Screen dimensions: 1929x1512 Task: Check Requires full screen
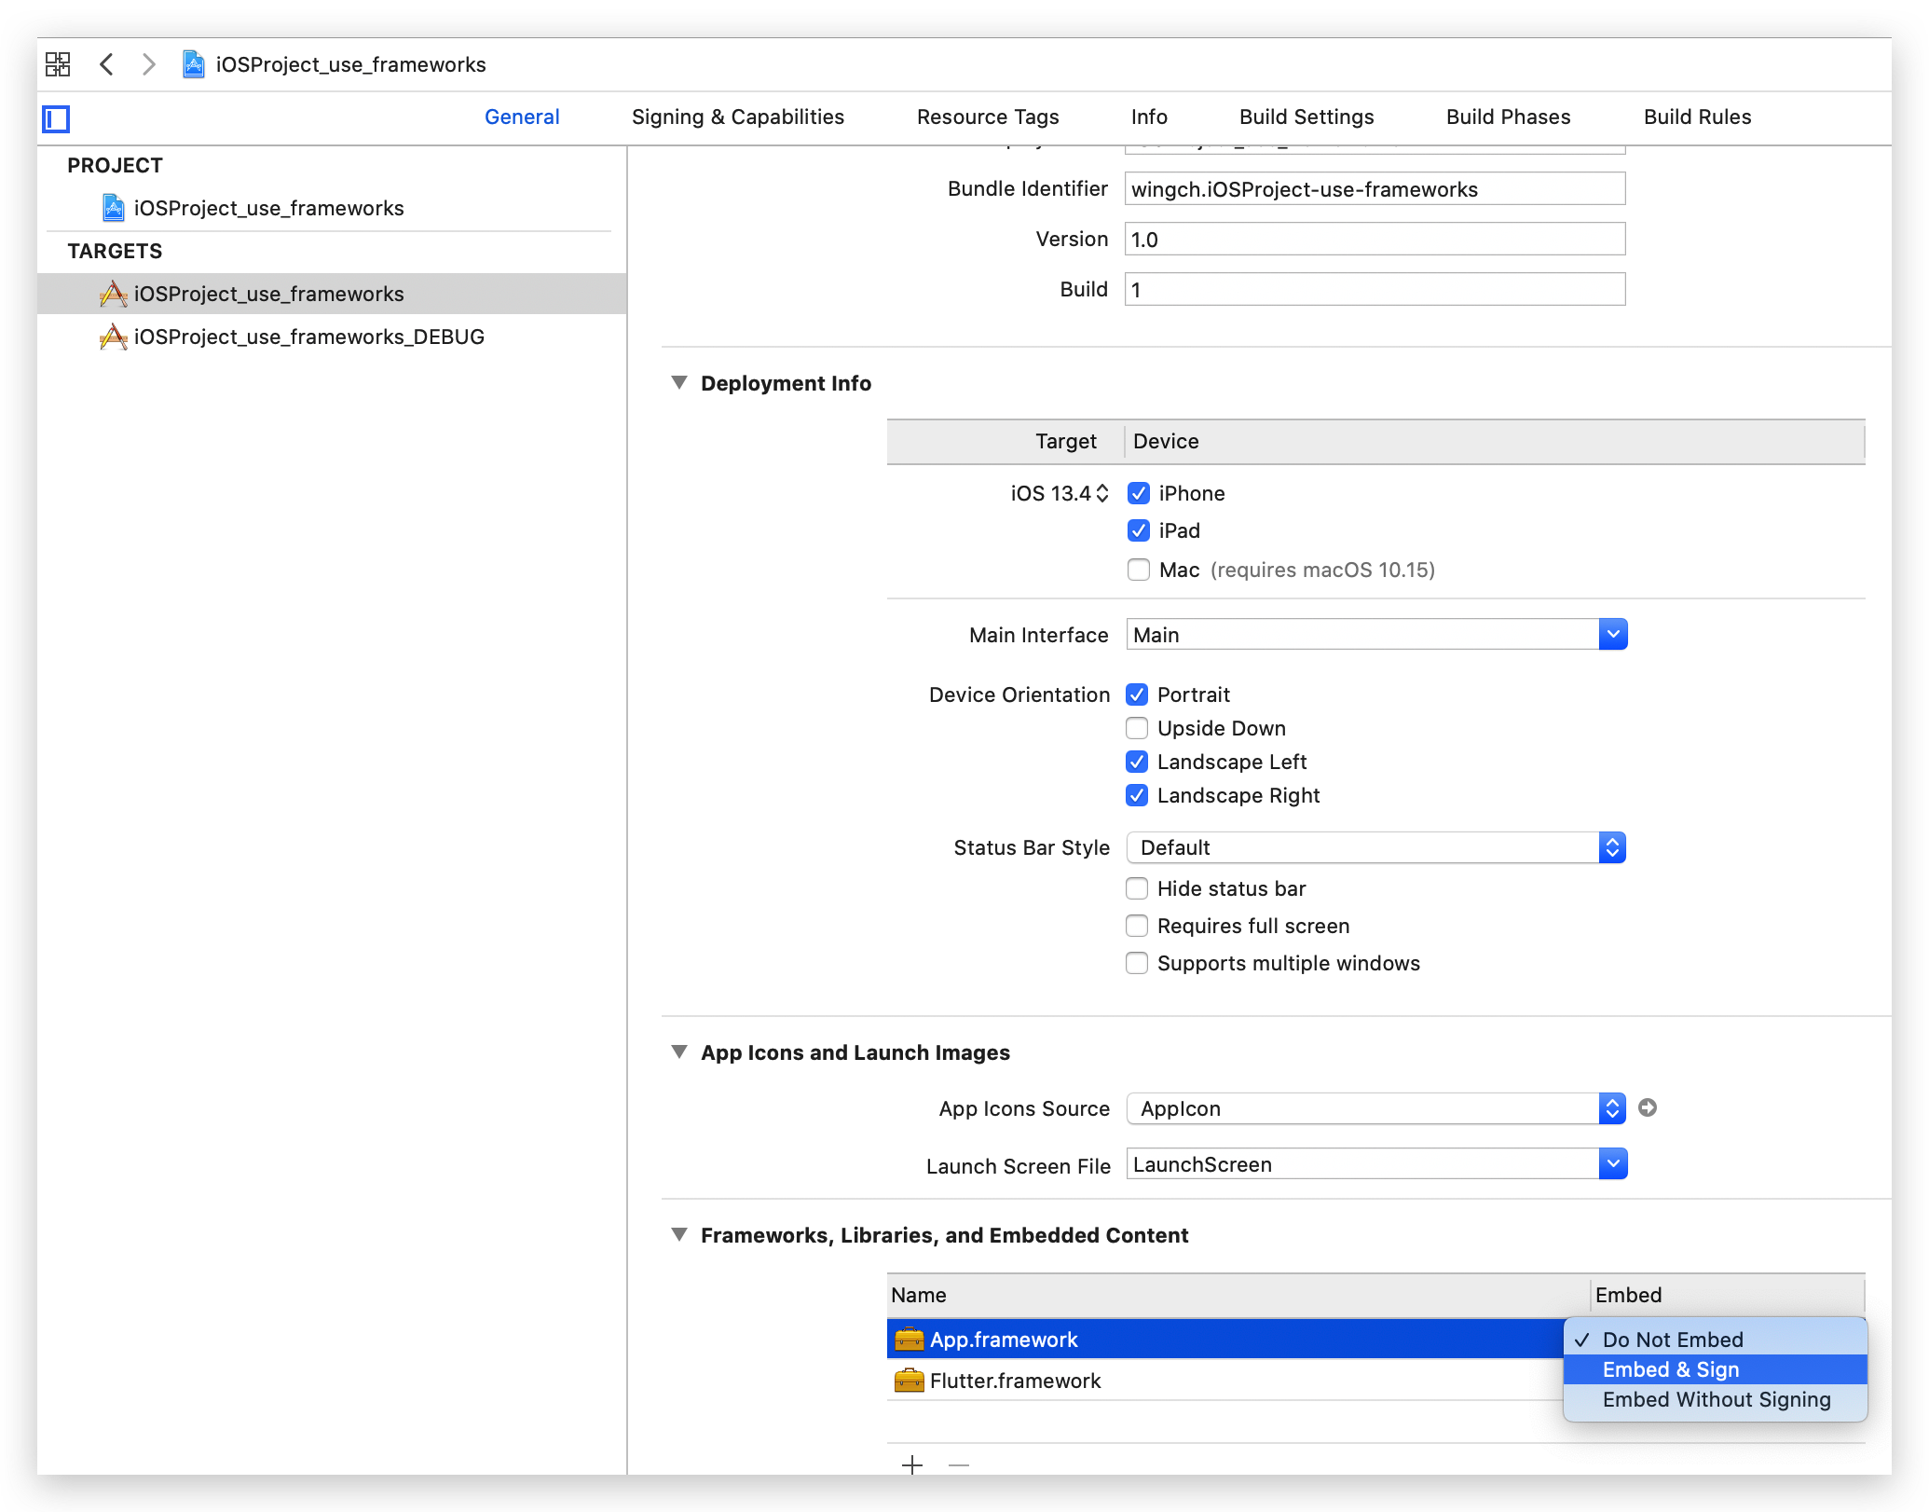tap(1136, 926)
